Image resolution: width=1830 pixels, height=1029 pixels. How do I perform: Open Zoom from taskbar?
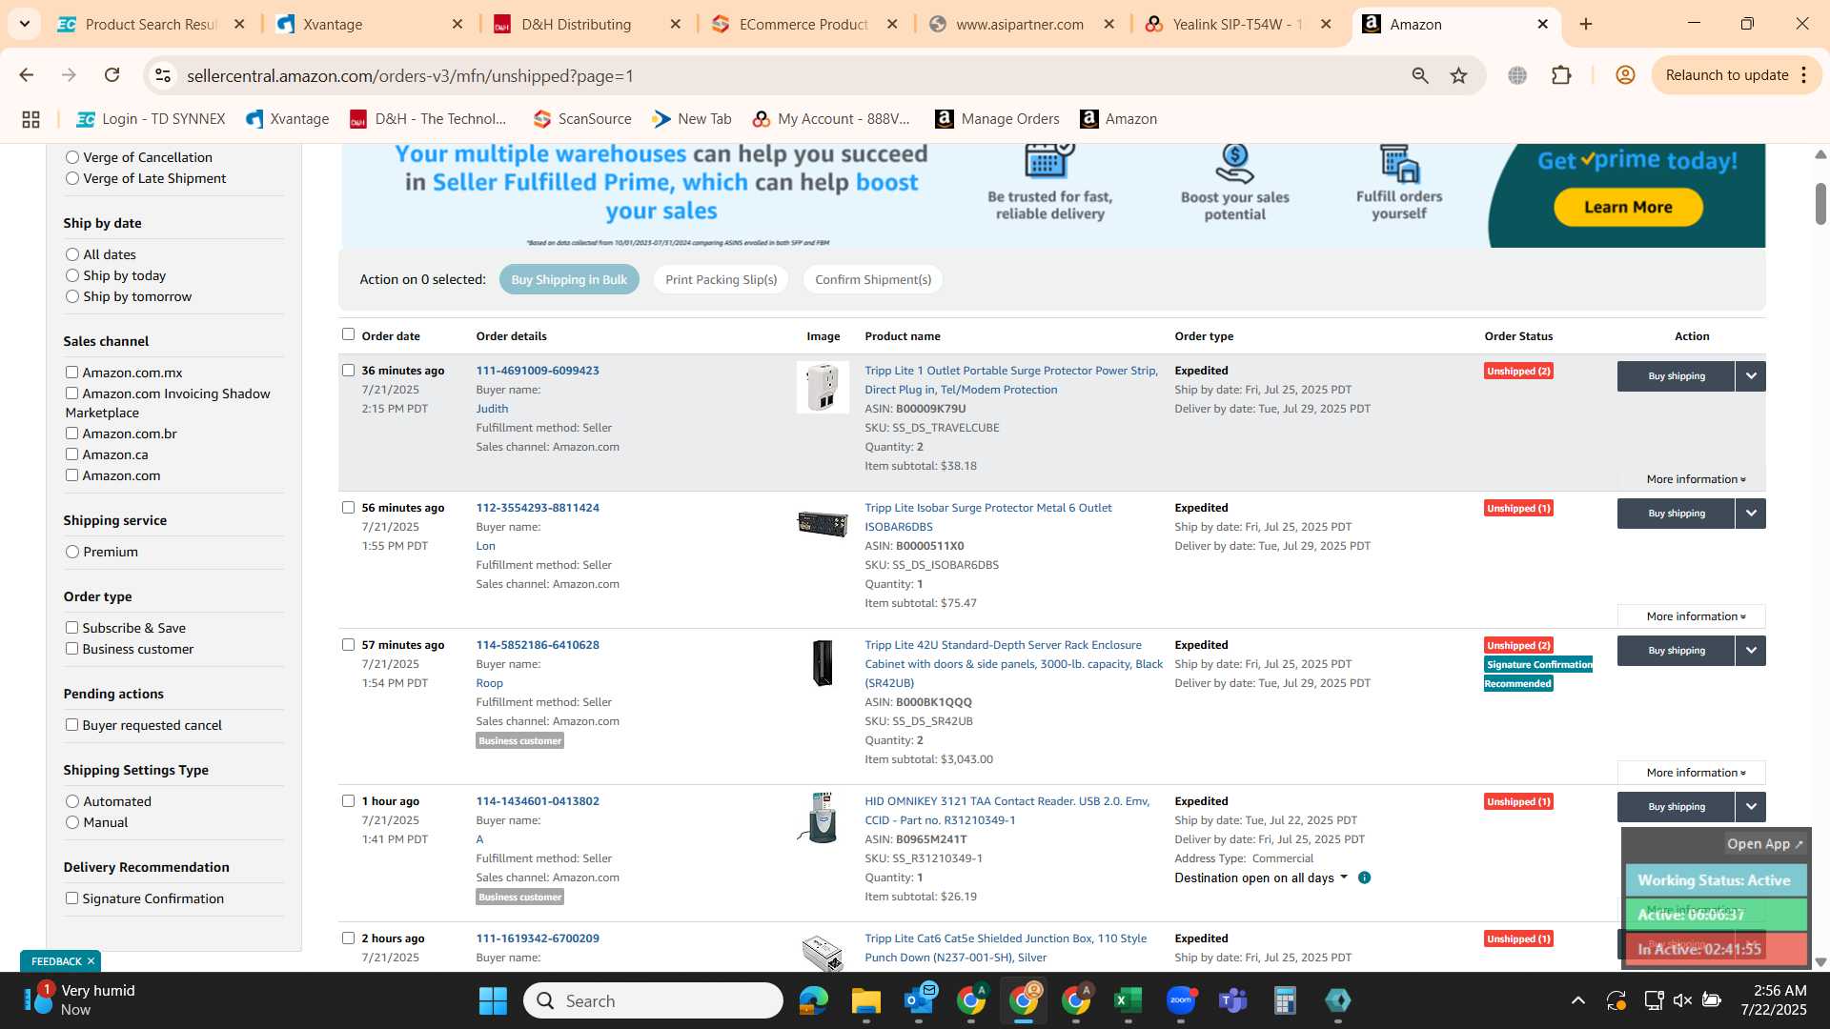(x=1181, y=1000)
